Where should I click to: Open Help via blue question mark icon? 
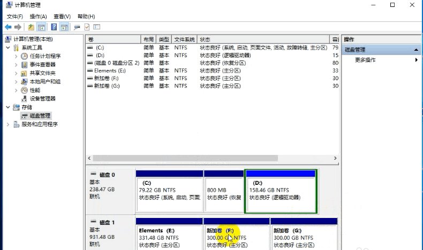point(54,27)
